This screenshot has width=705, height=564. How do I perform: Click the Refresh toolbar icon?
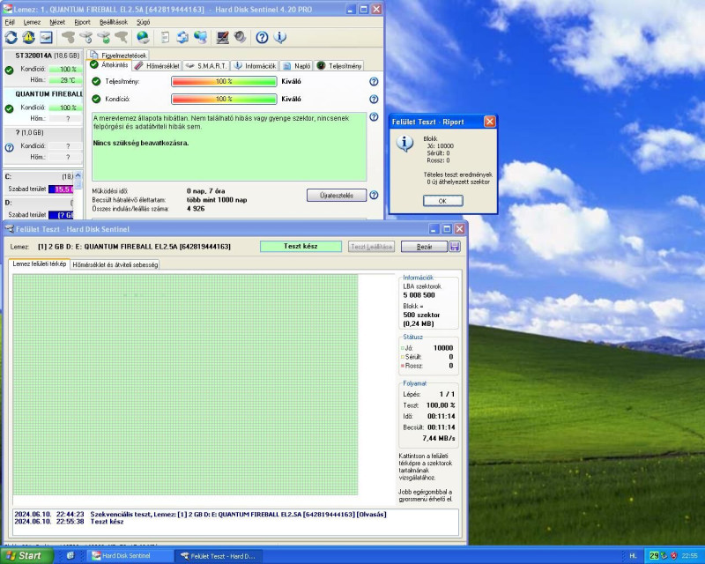click(x=11, y=37)
